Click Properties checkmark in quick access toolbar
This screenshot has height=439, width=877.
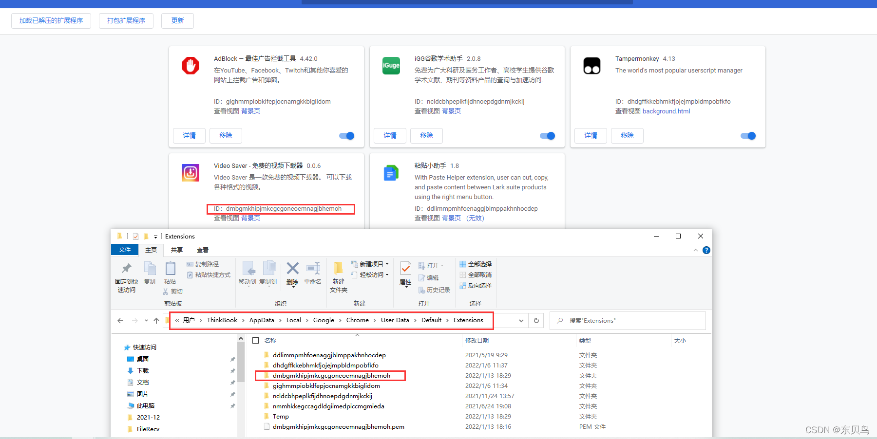[135, 237]
